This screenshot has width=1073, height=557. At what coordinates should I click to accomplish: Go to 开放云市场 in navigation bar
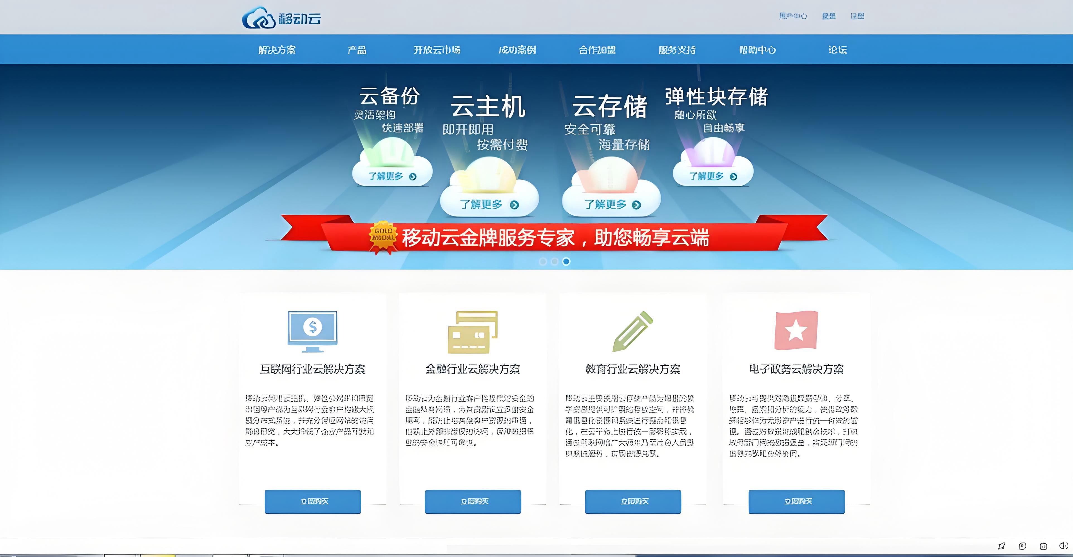click(x=437, y=50)
